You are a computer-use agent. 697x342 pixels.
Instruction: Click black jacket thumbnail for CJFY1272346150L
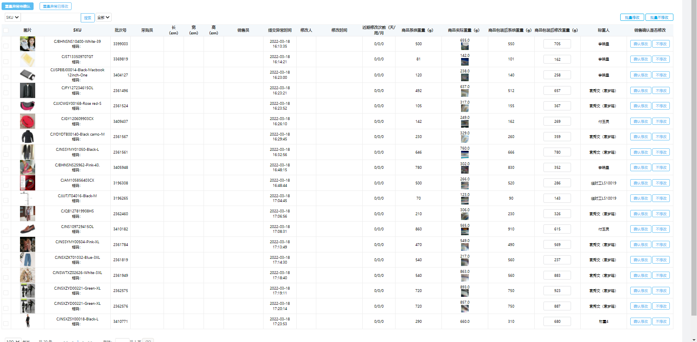[28, 90]
